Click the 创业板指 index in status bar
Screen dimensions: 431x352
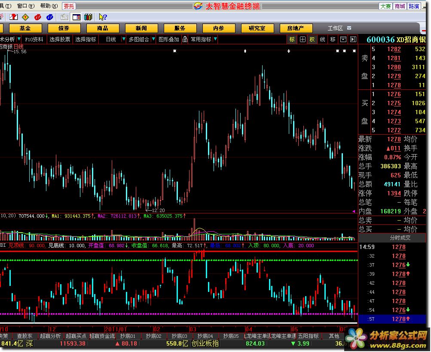(x=205, y=343)
